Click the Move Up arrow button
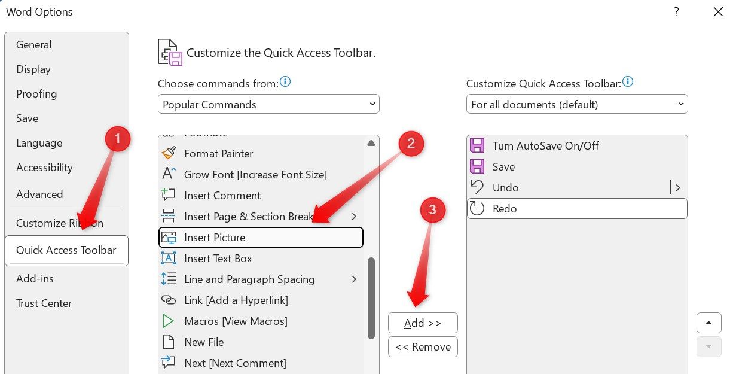Screen dimensions: 733x374 tap(708, 323)
